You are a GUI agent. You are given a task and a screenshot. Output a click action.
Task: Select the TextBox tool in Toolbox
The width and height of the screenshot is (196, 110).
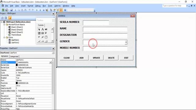pos(46,29)
